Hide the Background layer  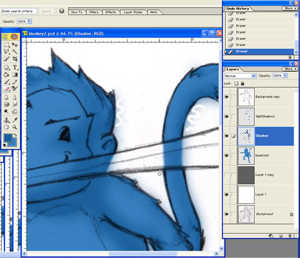(x=226, y=214)
